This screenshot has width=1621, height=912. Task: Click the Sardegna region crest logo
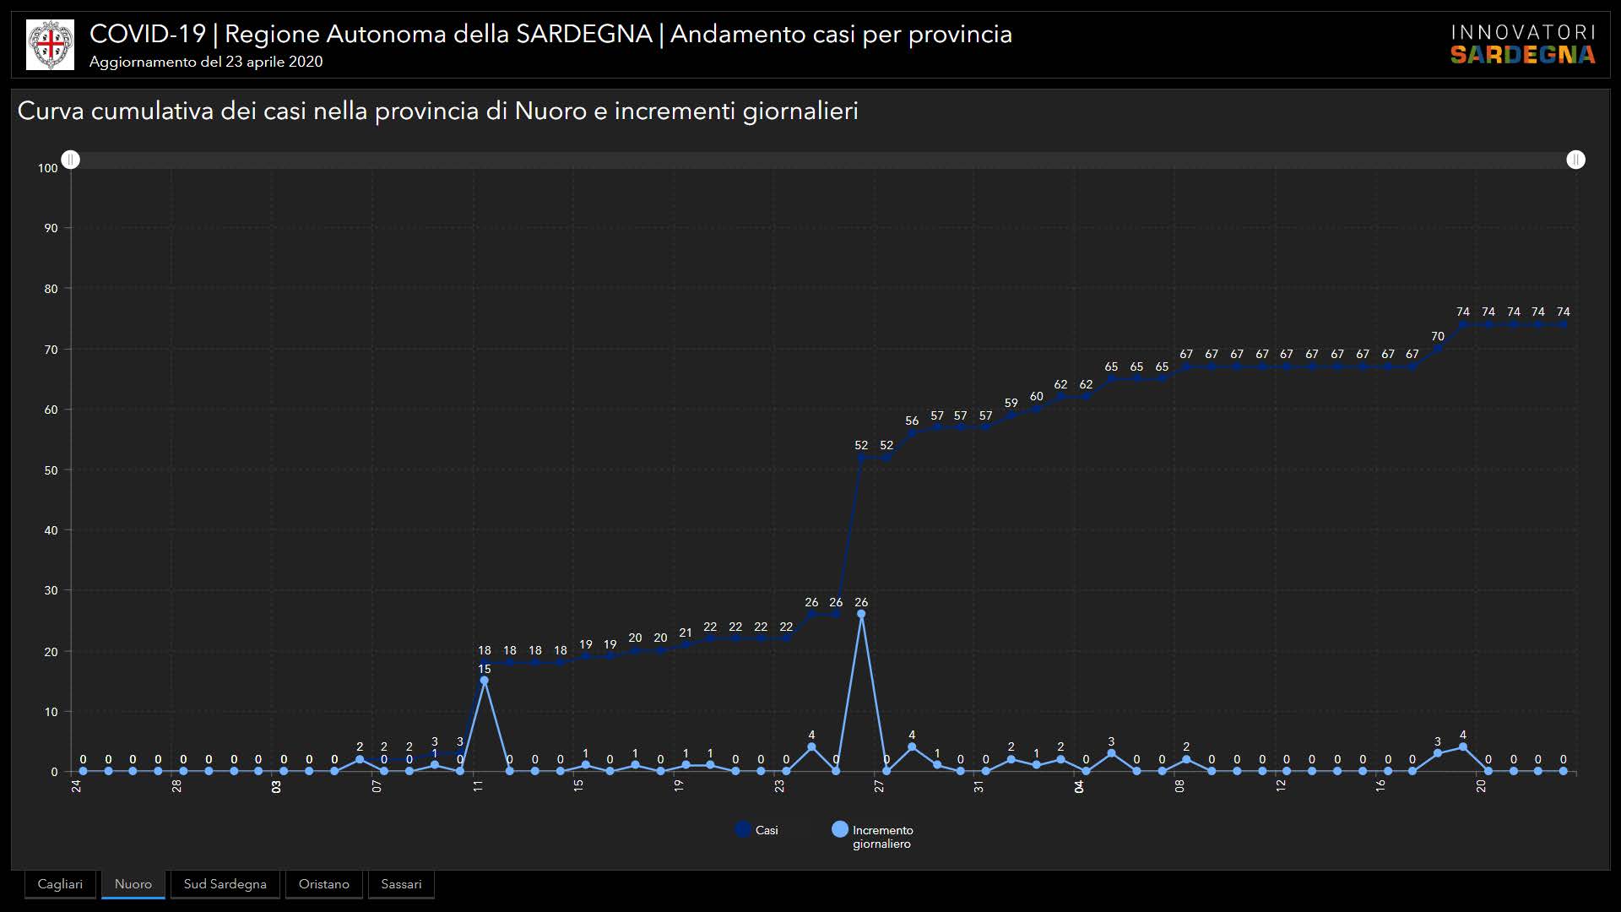tap(50, 45)
